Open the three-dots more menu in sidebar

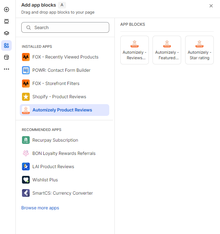[x=6, y=69]
